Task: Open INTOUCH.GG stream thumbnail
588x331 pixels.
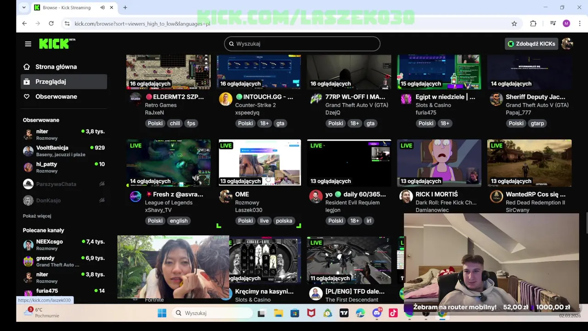Action: tap(259, 72)
